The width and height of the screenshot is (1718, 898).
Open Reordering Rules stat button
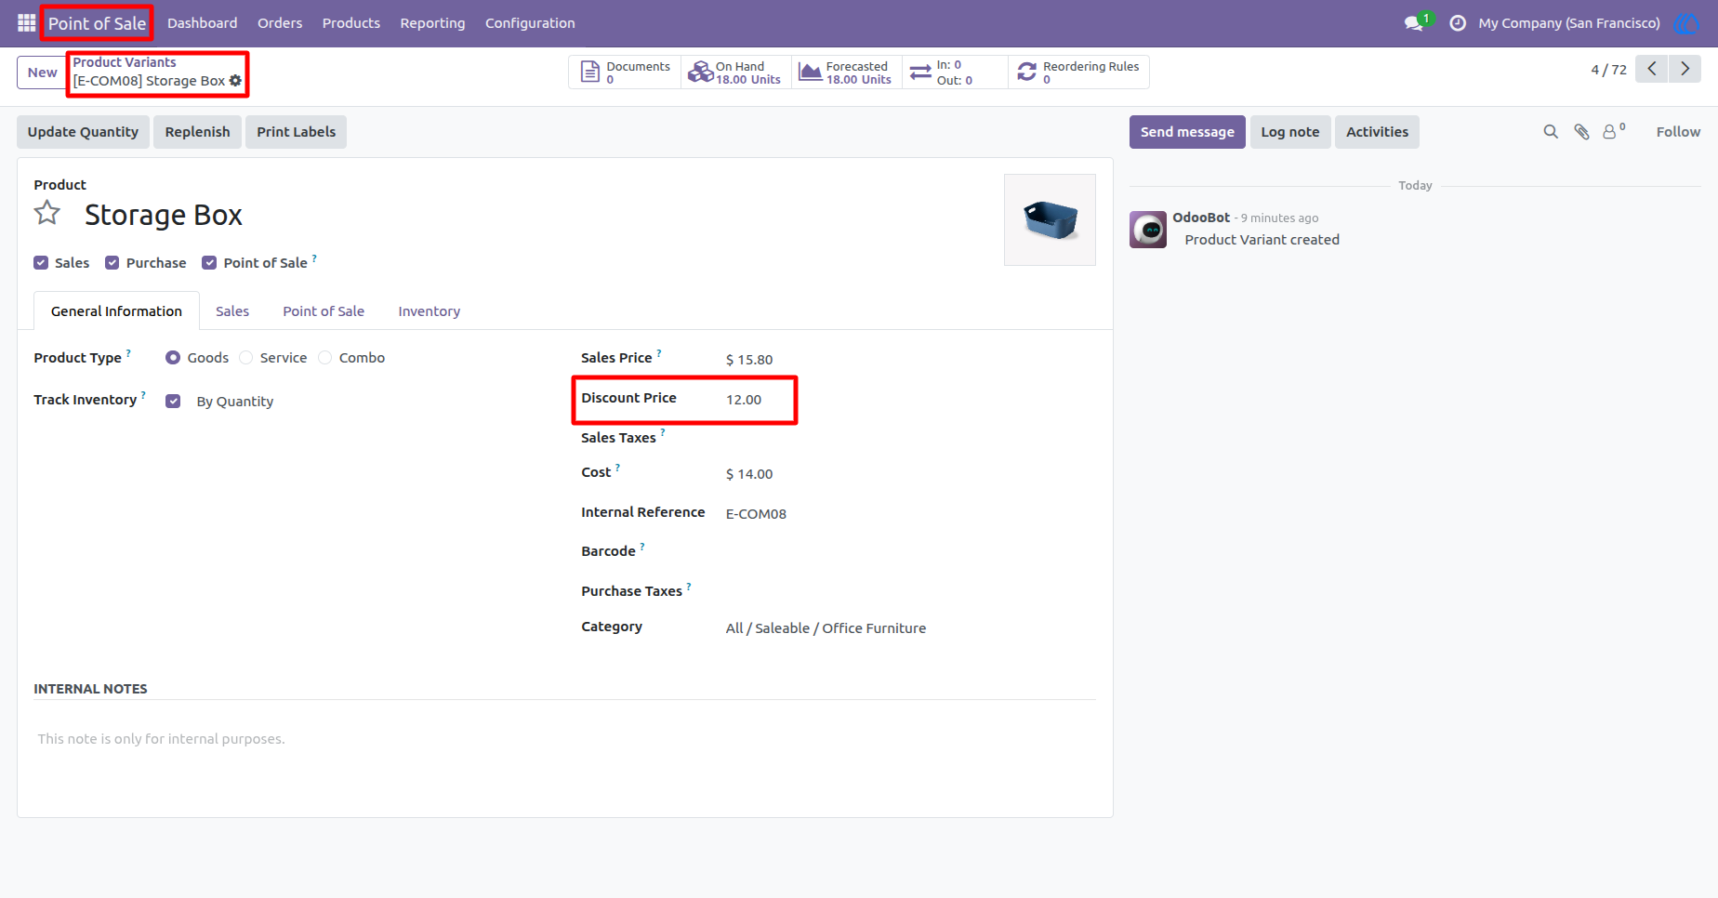pos(1078,73)
